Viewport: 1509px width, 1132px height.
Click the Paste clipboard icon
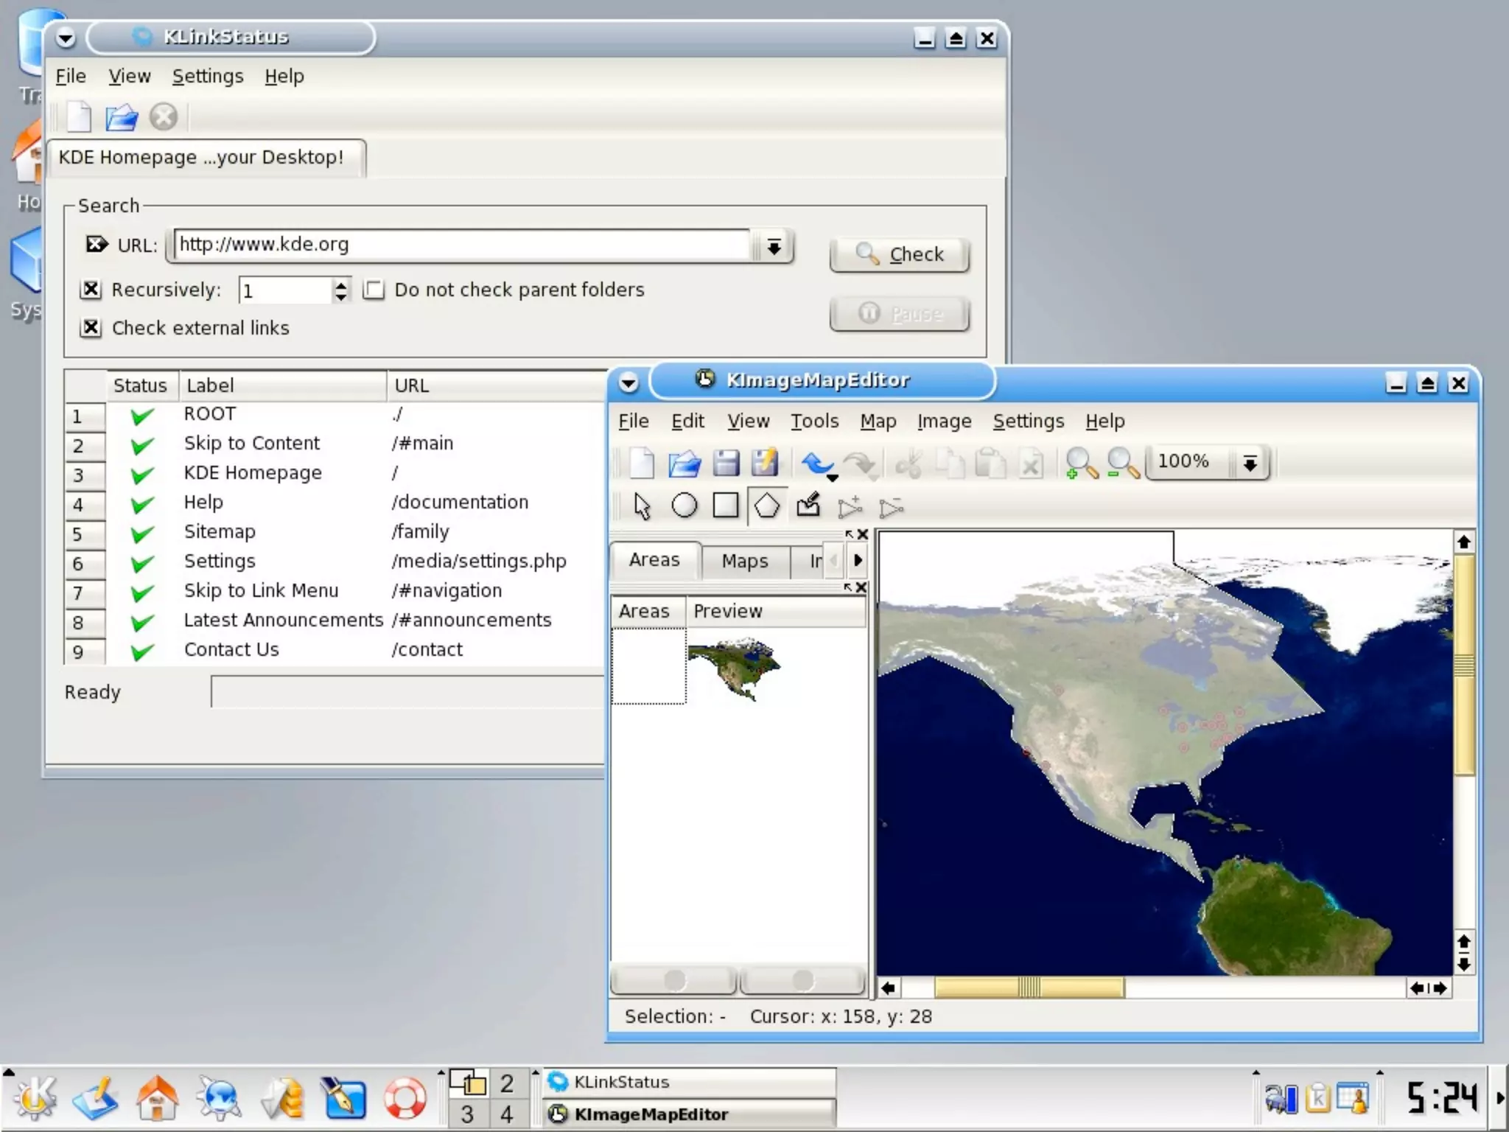pyautogui.click(x=990, y=464)
